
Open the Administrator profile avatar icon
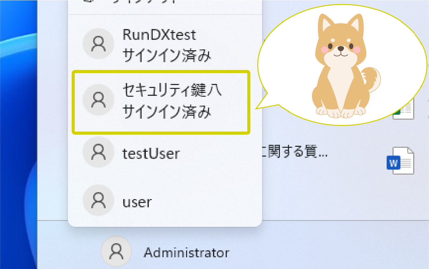[116, 252]
